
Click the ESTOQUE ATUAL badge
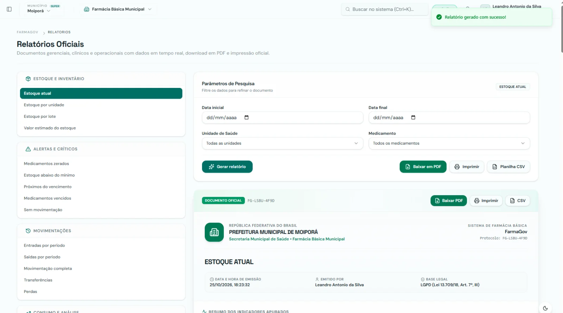pyautogui.click(x=513, y=87)
